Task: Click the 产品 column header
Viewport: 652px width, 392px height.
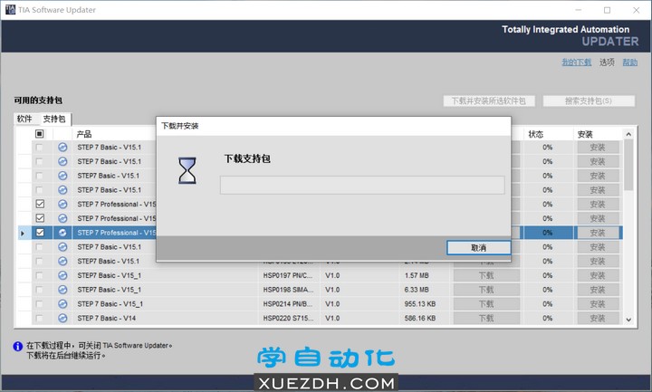Action: tap(84, 134)
